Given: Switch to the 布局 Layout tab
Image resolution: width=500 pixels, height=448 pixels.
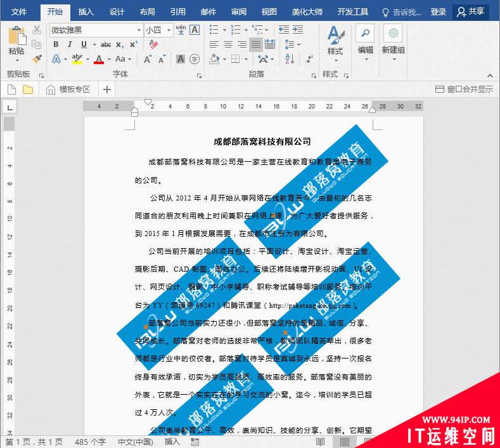Looking at the screenshot, I should [147, 12].
